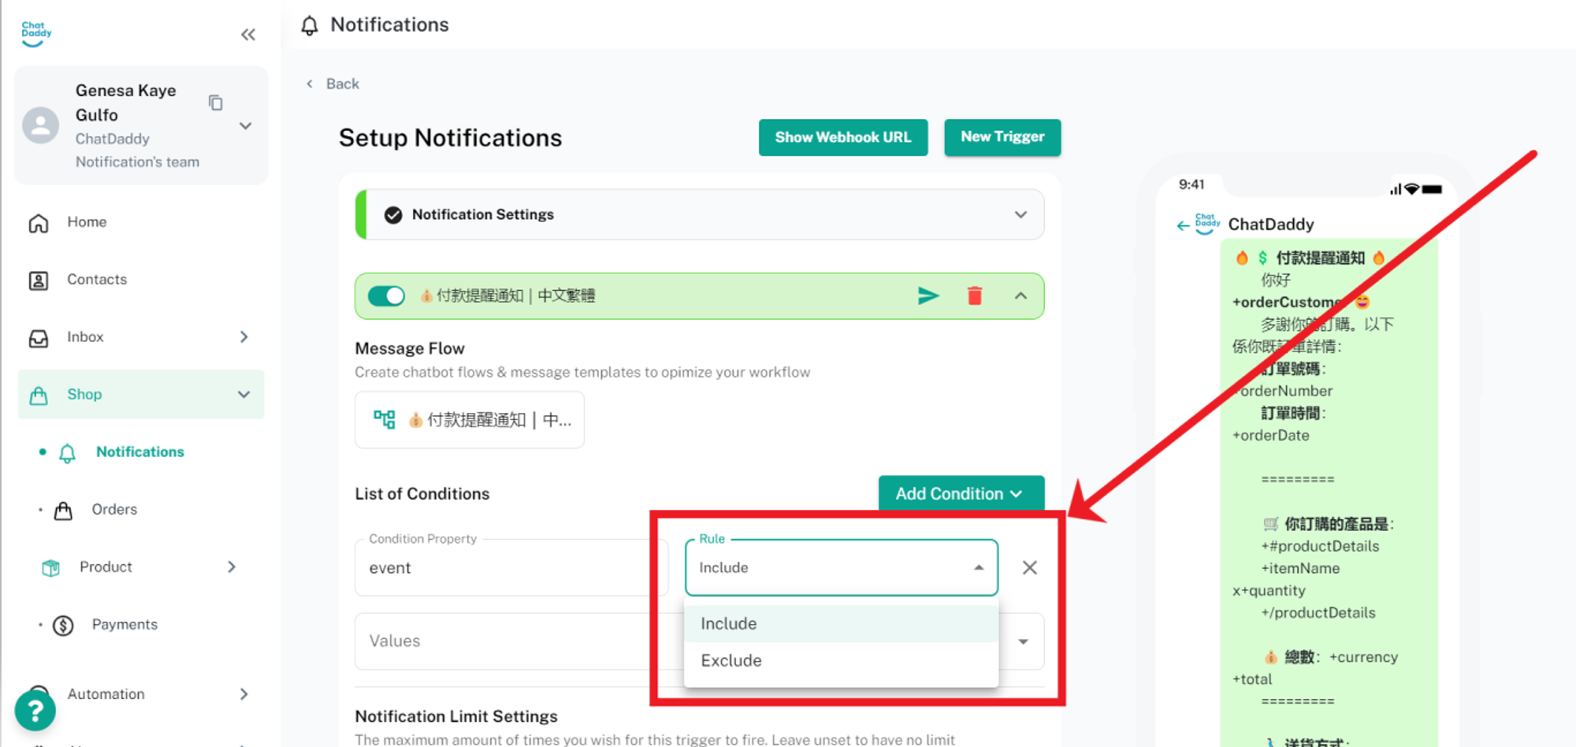
Task: Open the Add Condition dropdown
Action: pyautogui.click(x=961, y=494)
